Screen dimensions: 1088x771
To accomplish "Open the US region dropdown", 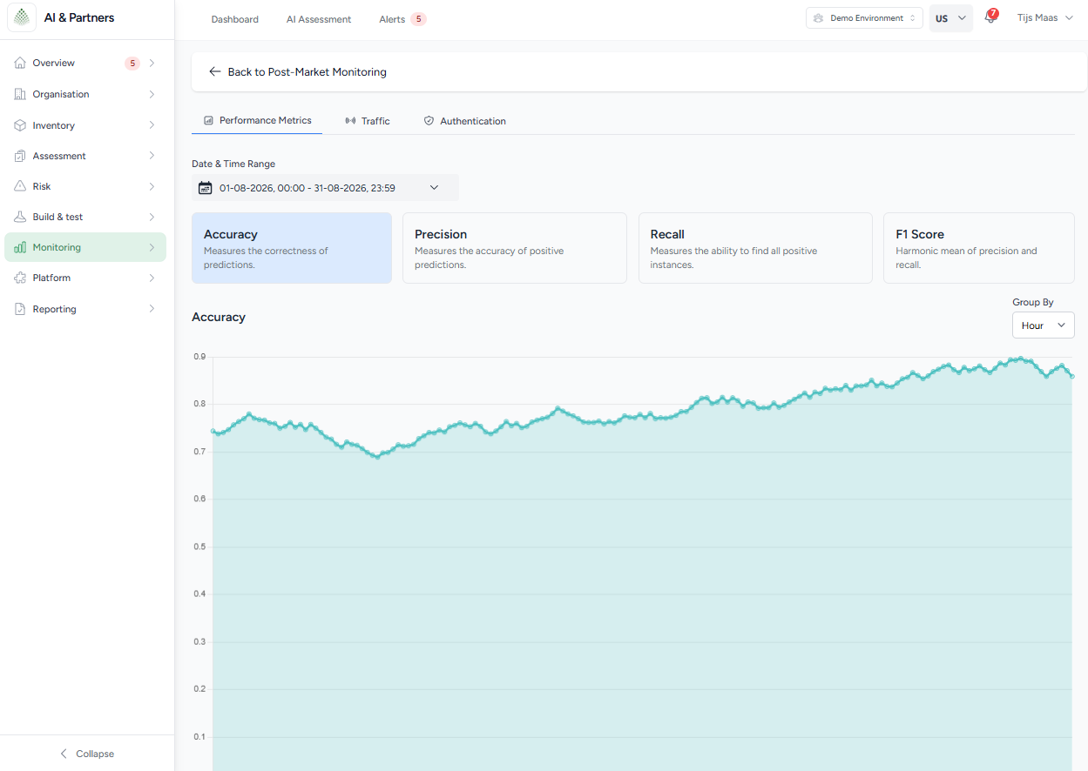I will 951,18.
